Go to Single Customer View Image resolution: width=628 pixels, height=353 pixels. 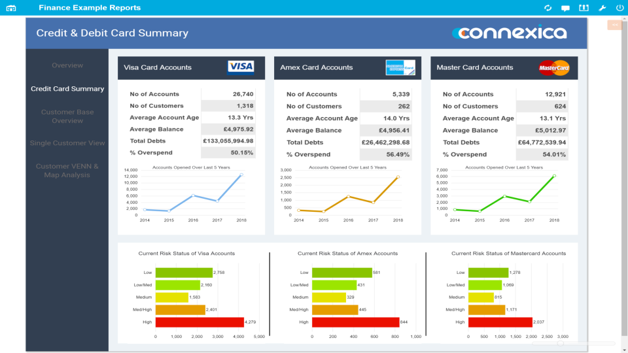point(67,143)
